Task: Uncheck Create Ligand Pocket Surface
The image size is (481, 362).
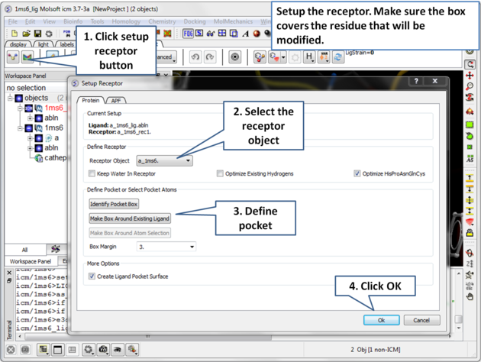Action: pos(93,276)
